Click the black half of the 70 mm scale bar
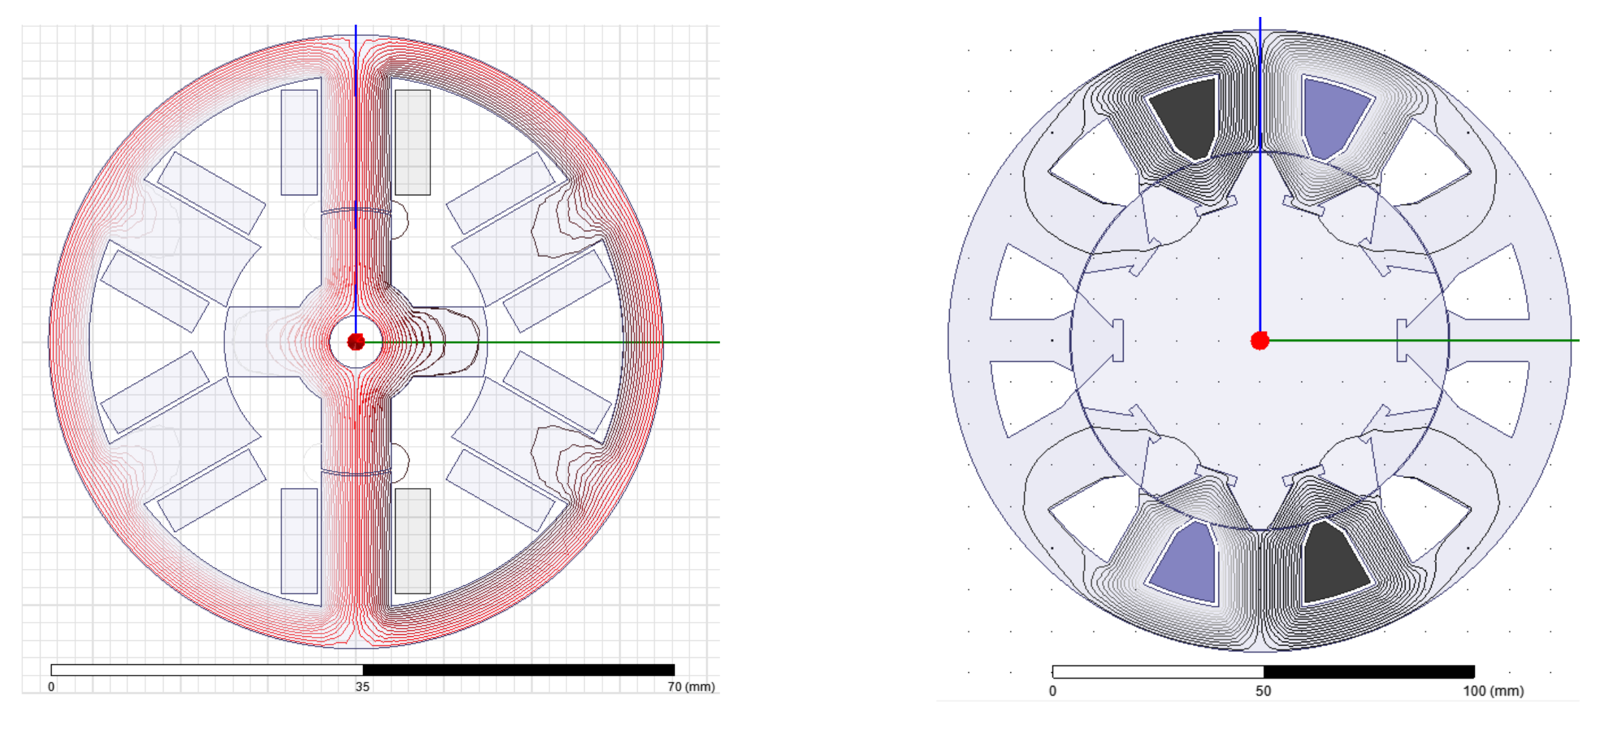Screen dimensions: 1605x731 pos(518,670)
